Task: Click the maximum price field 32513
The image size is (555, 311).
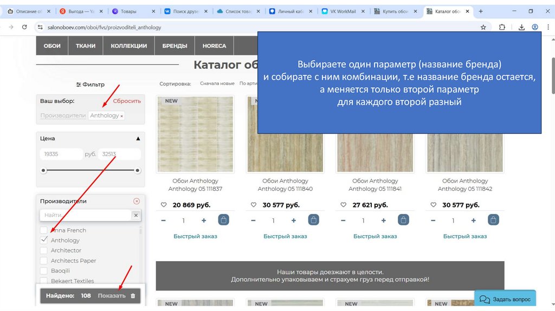Action: click(x=119, y=154)
